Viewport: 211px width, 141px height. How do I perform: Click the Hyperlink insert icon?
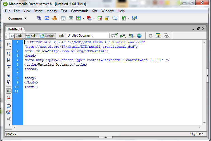tap(39, 18)
